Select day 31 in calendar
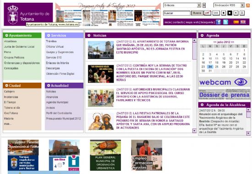This screenshot has width=252, height=174. pos(210,71)
